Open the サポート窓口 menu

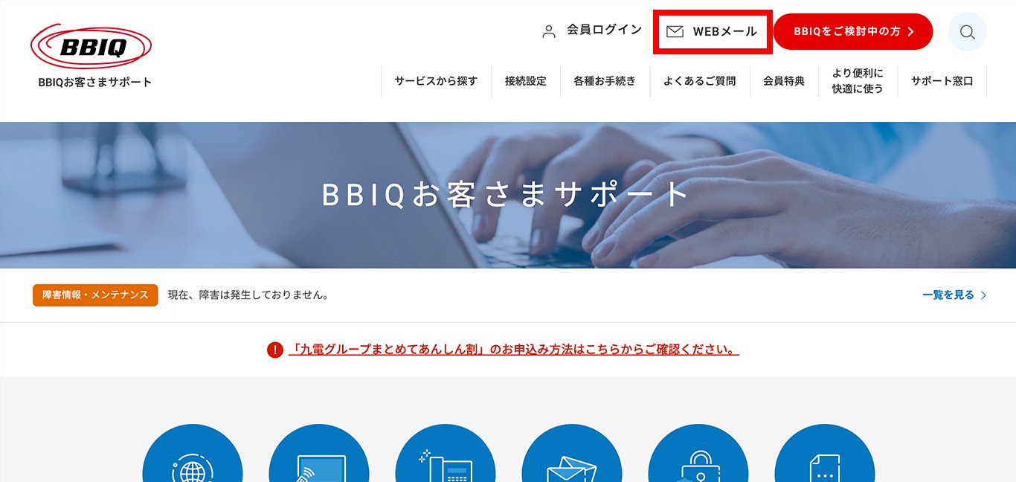942,81
